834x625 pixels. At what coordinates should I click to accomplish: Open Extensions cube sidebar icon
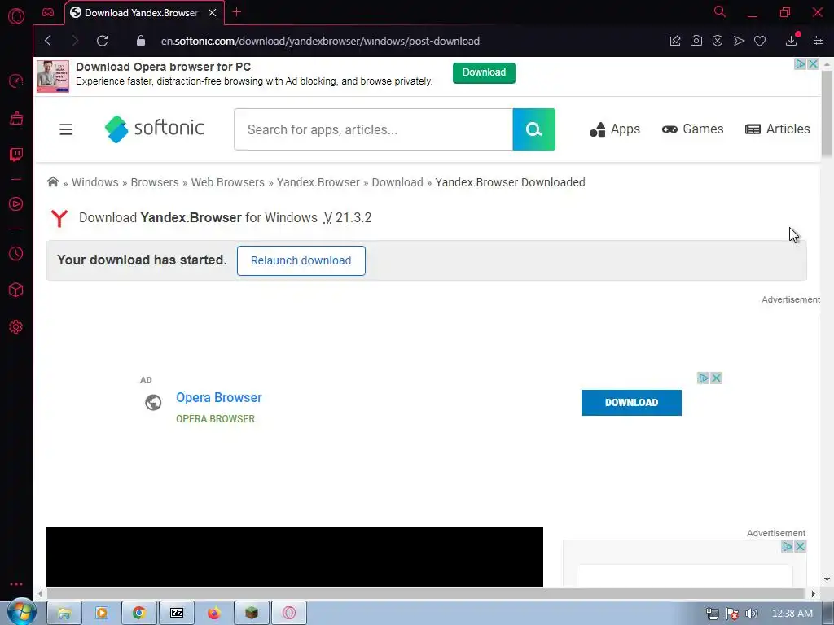pyautogui.click(x=16, y=290)
